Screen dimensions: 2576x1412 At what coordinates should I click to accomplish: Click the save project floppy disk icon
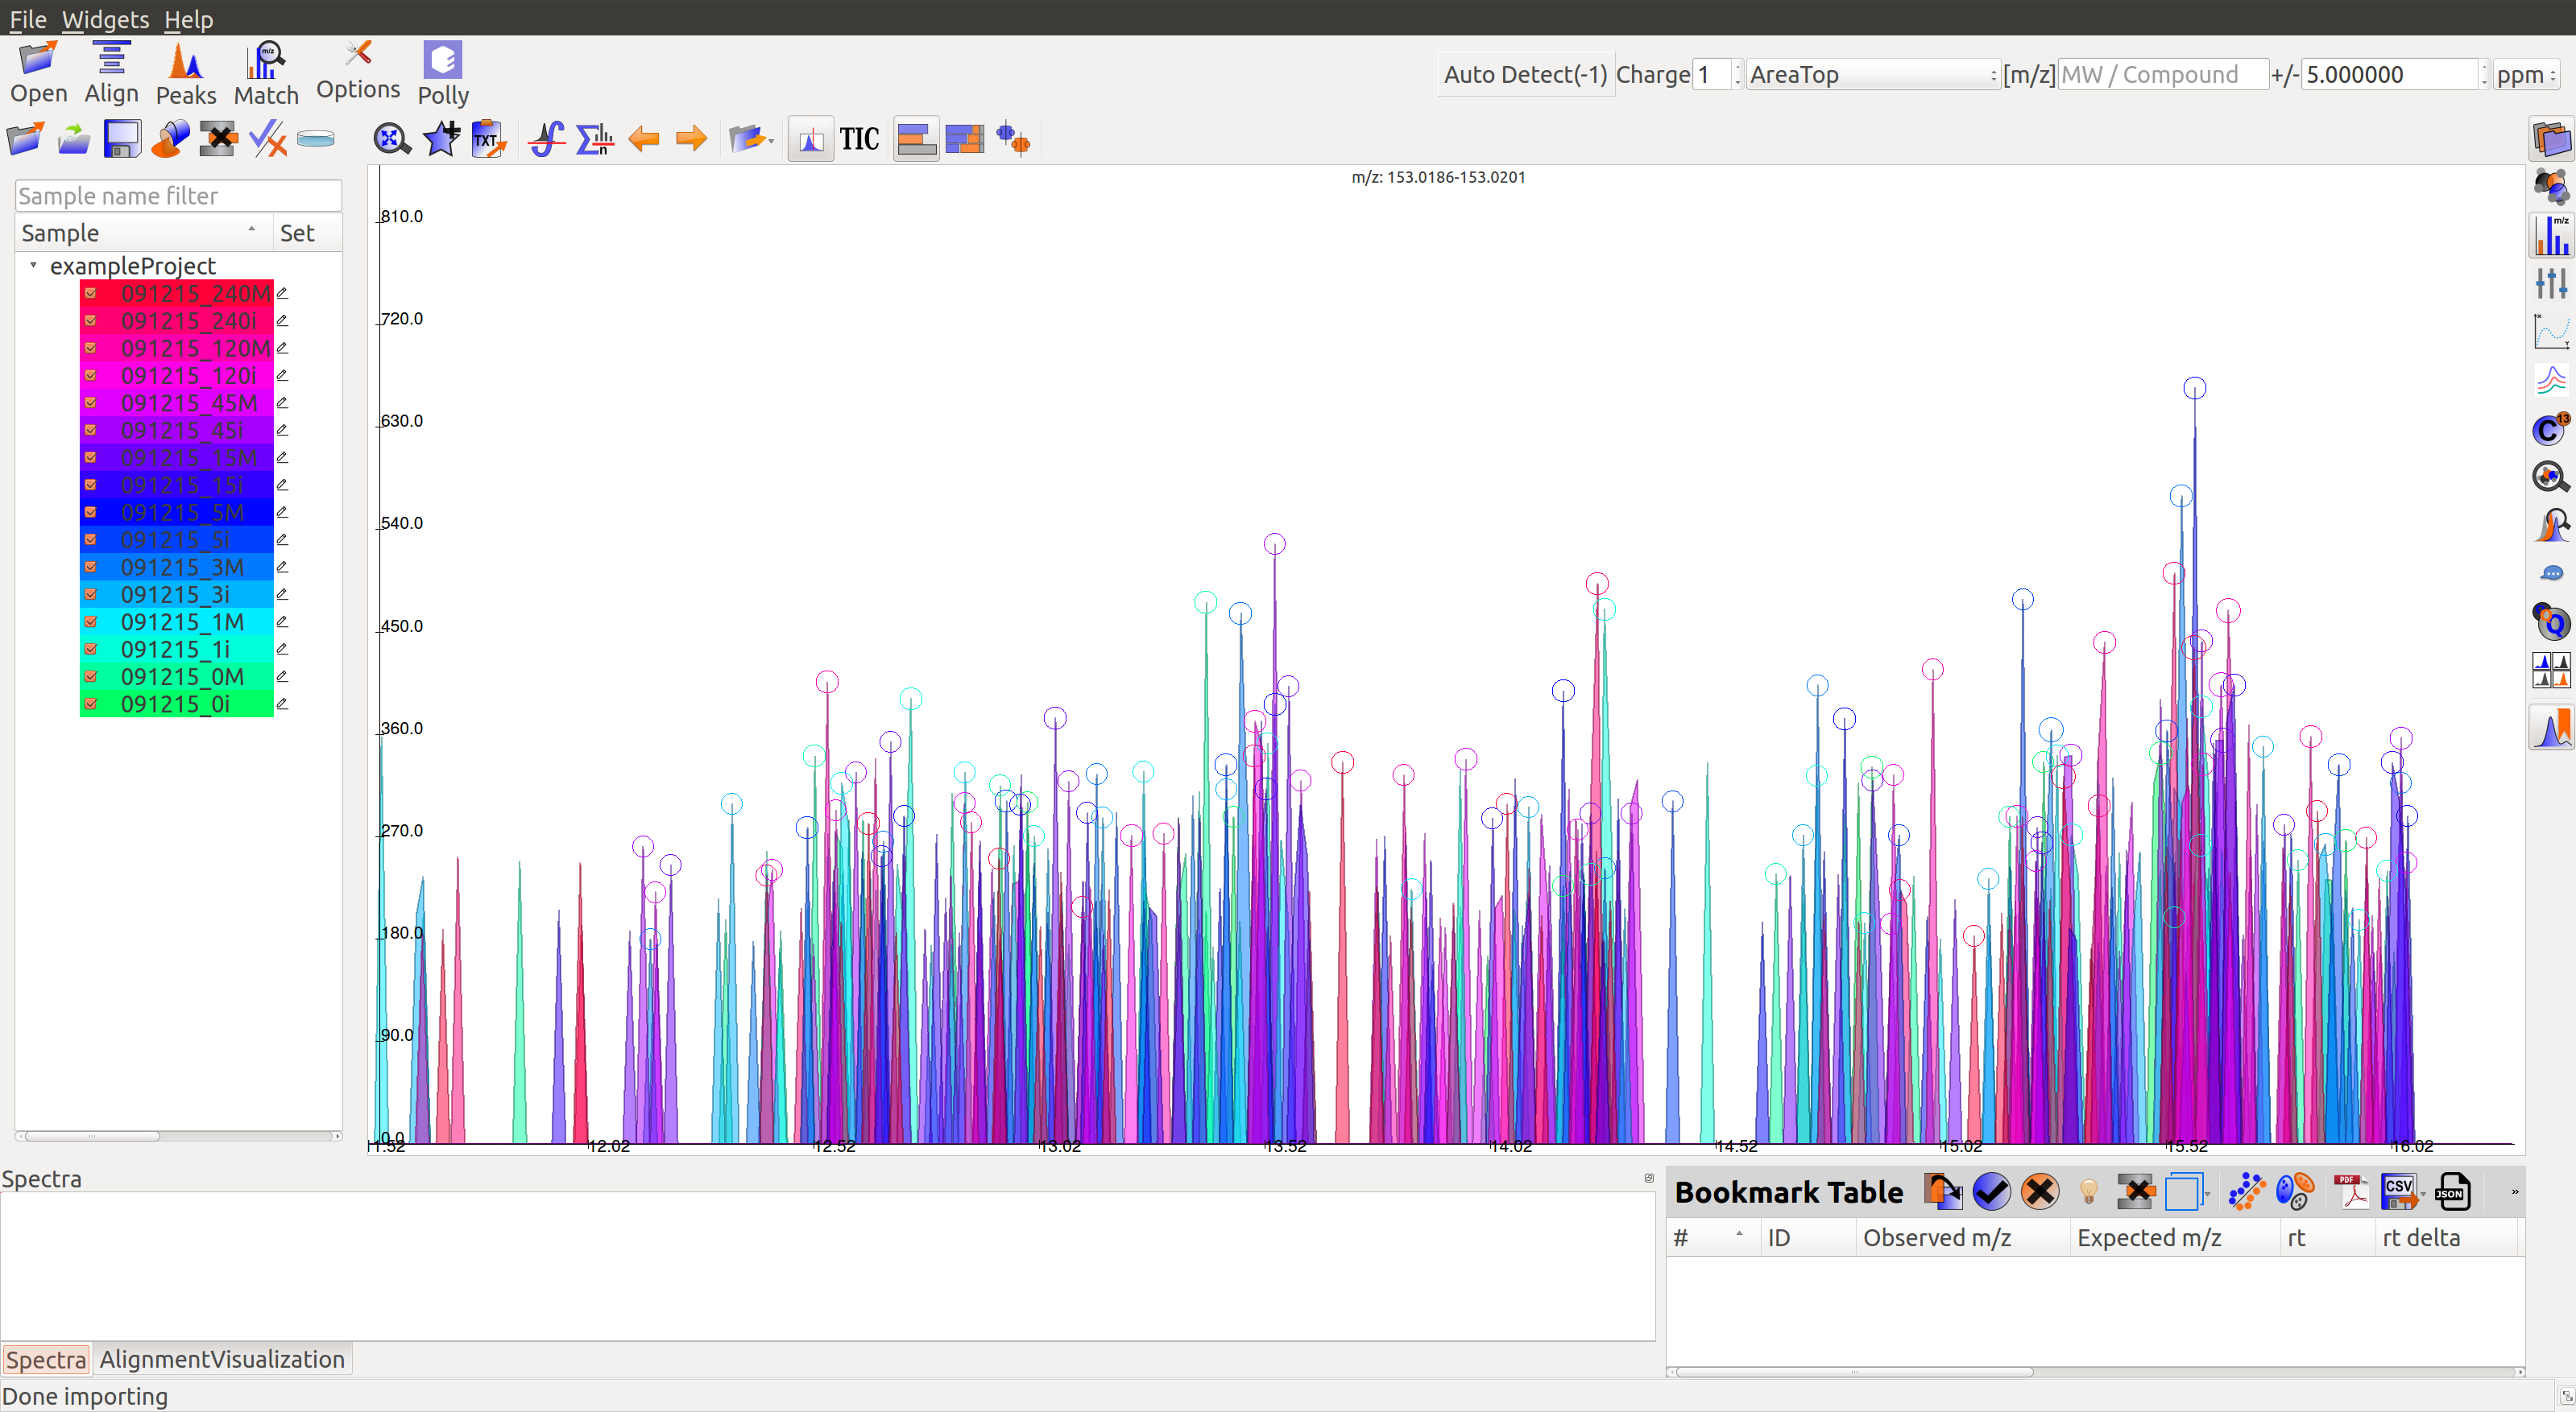click(x=122, y=139)
